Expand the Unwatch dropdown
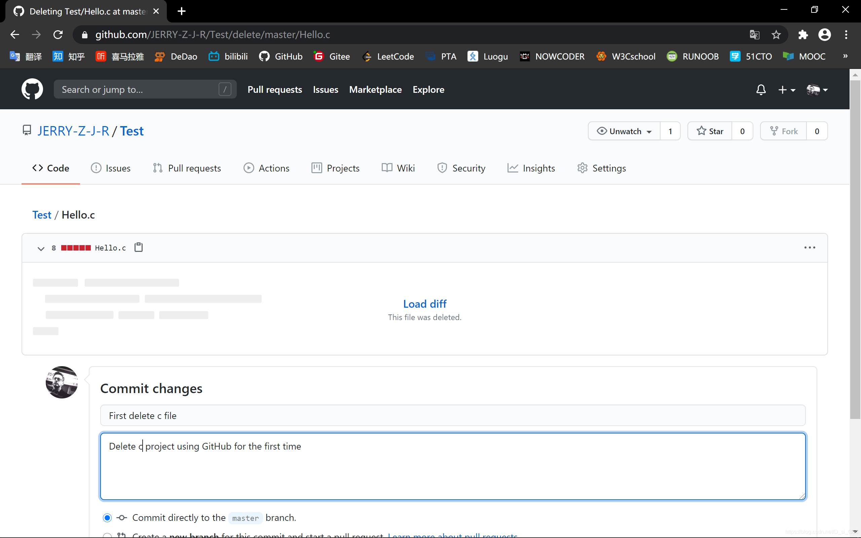The width and height of the screenshot is (861, 538). (625, 131)
